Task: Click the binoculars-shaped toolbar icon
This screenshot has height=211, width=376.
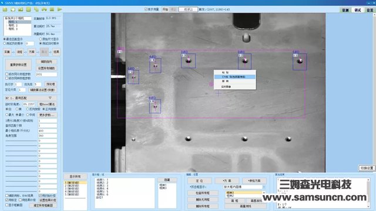Action: coord(44,9)
